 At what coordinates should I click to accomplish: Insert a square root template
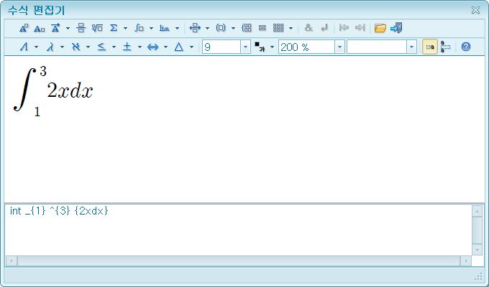click(x=97, y=28)
